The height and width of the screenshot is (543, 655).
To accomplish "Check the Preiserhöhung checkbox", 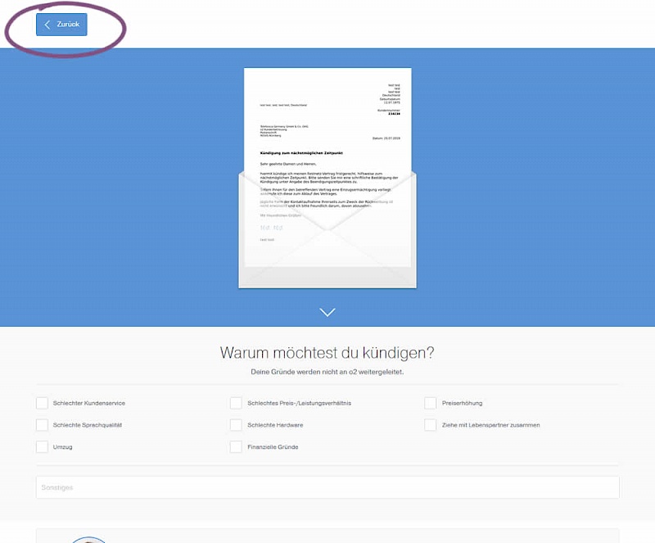I will pyautogui.click(x=430, y=403).
